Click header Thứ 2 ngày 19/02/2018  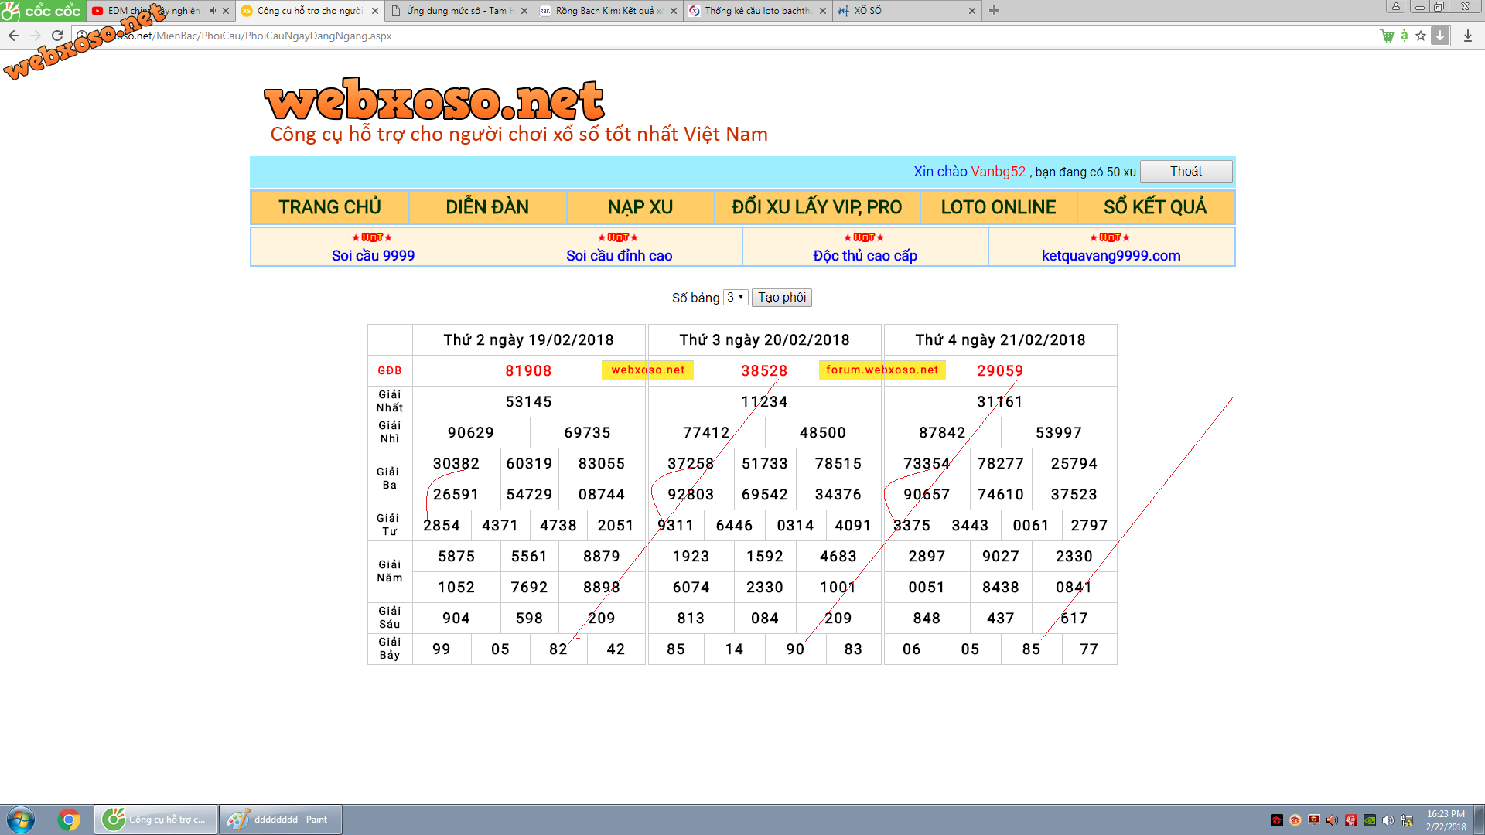[x=529, y=340]
